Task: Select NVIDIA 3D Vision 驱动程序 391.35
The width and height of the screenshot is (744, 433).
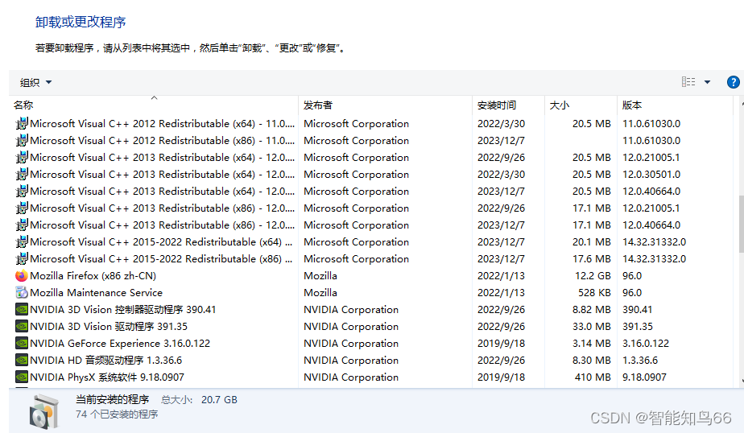Action: point(109,327)
